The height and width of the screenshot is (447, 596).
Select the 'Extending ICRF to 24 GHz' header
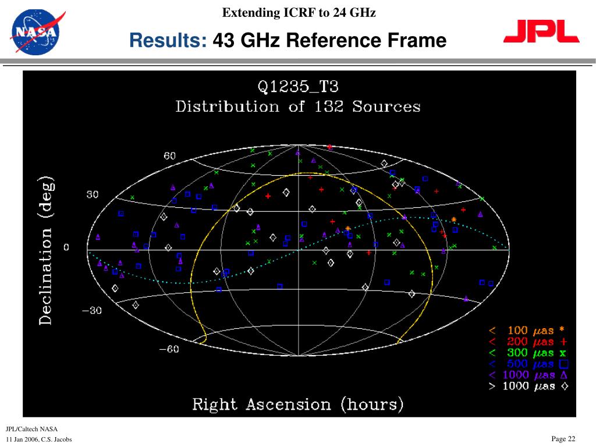point(299,13)
